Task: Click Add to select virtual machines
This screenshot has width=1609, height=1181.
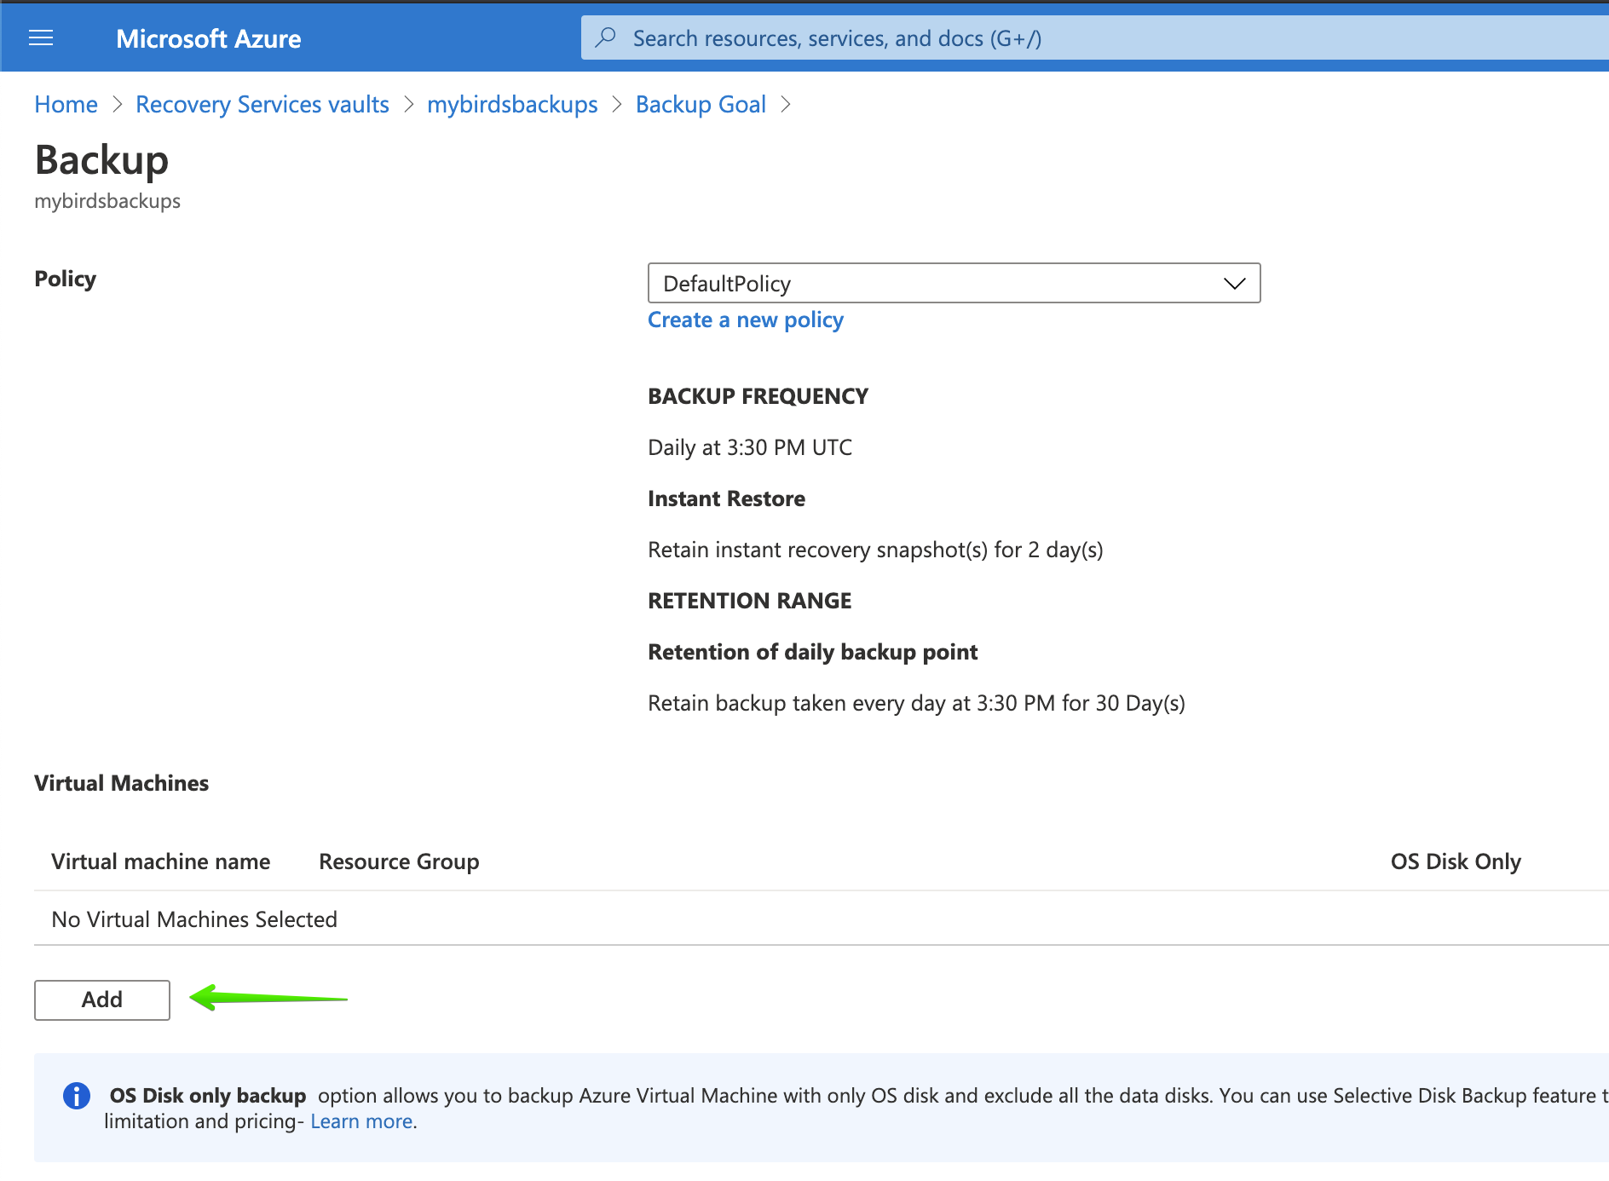Action: pos(102,1000)
